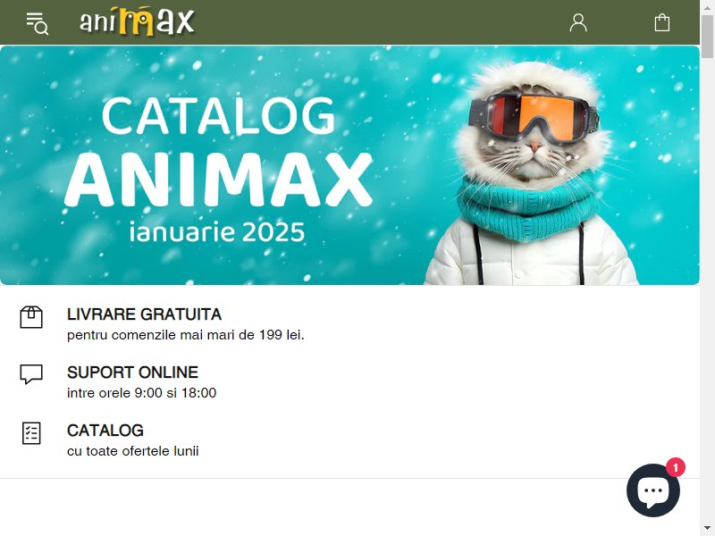The height and width of the screenshot is (536, 715).
Task: Click the online support speech bubble icon
Action: (x=31, y=374)
